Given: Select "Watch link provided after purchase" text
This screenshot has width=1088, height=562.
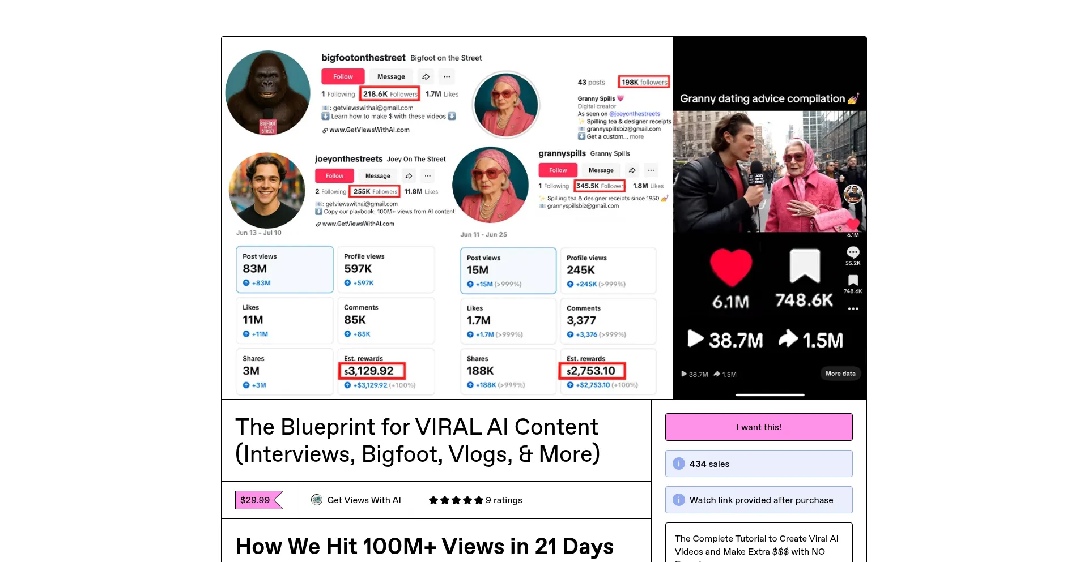Looking at the screenshot, I should 761,500.
